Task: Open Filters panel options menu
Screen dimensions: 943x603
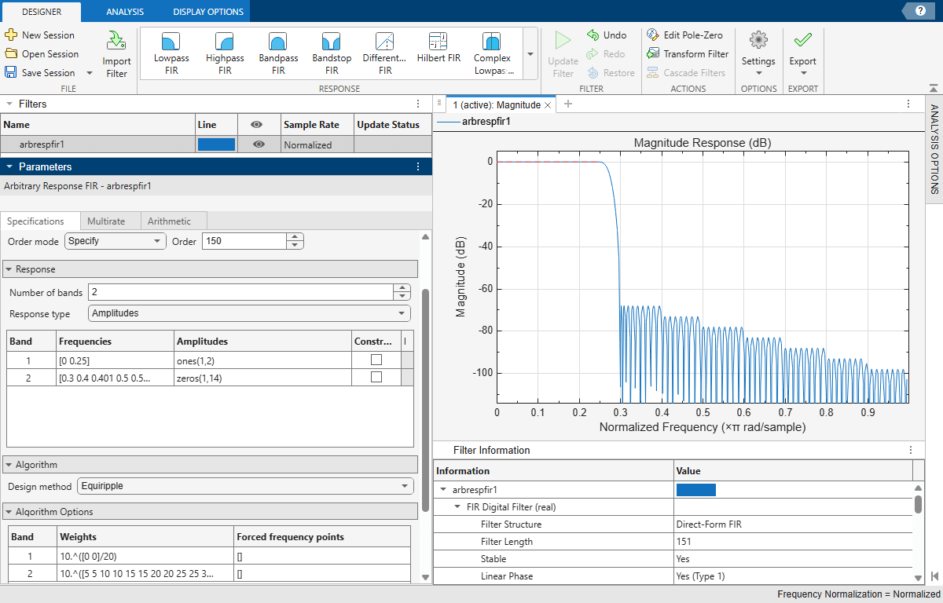Action: [419, 104]
